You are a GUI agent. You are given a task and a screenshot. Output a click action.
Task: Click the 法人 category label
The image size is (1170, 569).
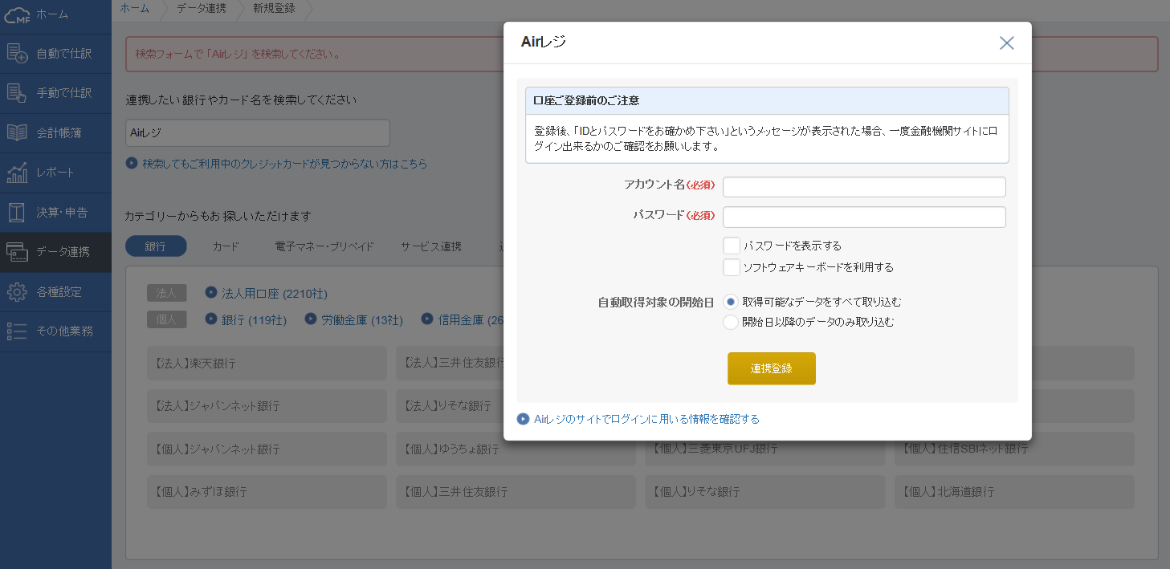166,294
